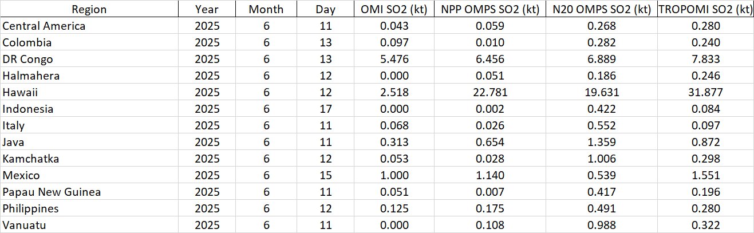This screenshot has width=754, height=233.
Task: Click the Region column header
Action: point(89,9)
